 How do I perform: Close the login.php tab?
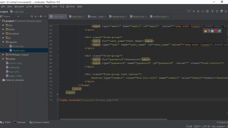click(x=84, y=17)
